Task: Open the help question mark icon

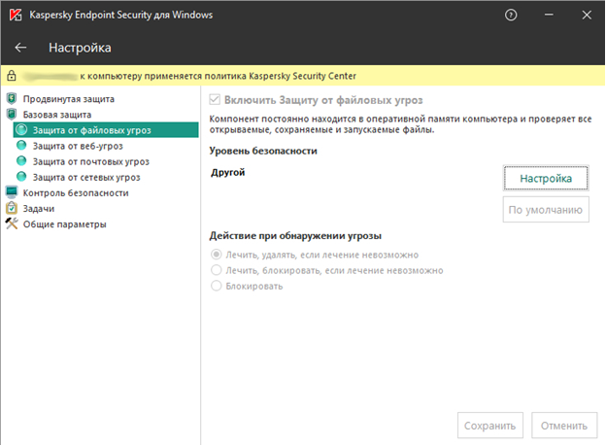Action: 512,15
